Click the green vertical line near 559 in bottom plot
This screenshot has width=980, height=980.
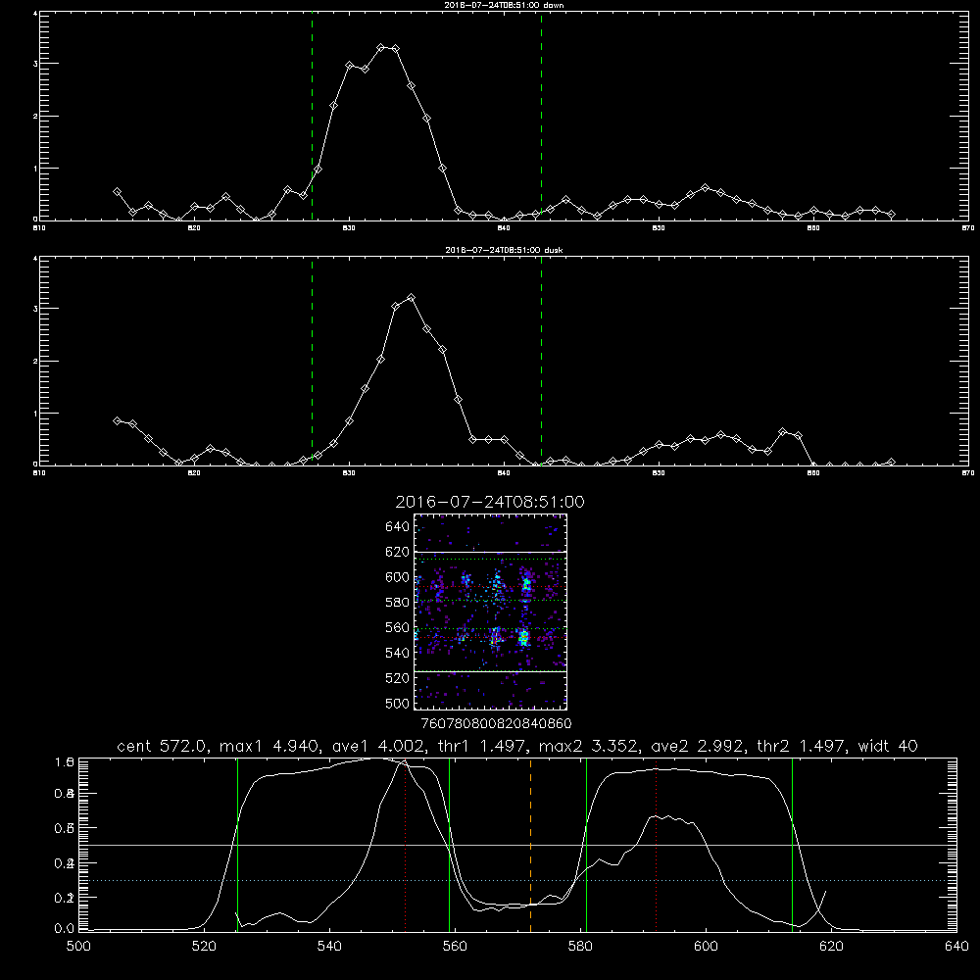(450, 844)
